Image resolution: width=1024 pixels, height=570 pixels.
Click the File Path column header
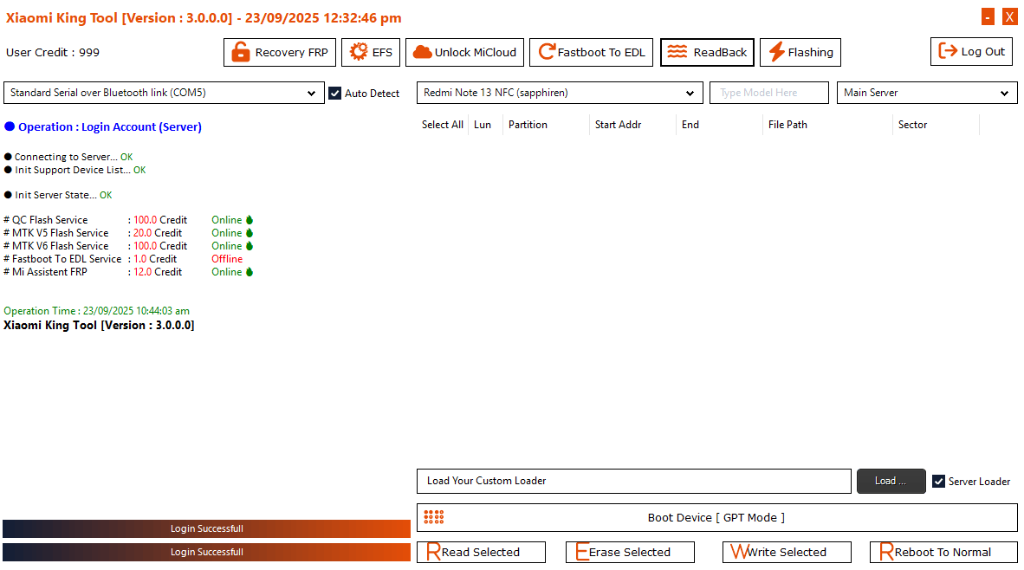pos(787,124)
